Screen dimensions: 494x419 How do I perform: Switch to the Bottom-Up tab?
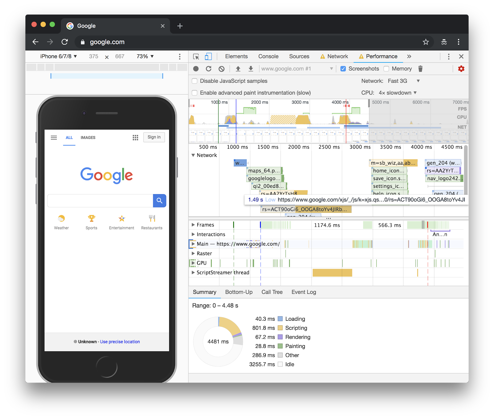[x=239, y=292]
